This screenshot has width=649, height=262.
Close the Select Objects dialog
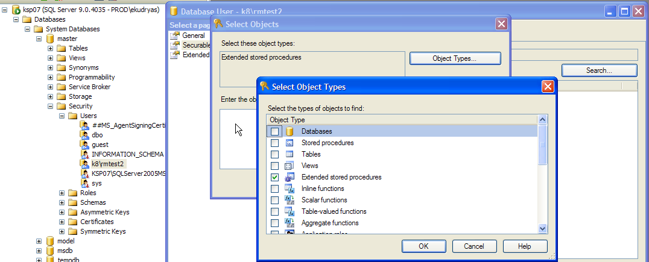(501, 24)
